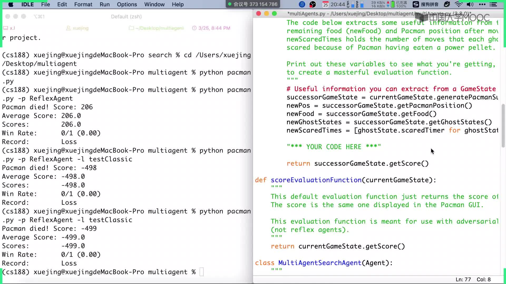Click the battery 100% status icon
Viewport: 506px width, 284px height.
[x=399, y=4]
